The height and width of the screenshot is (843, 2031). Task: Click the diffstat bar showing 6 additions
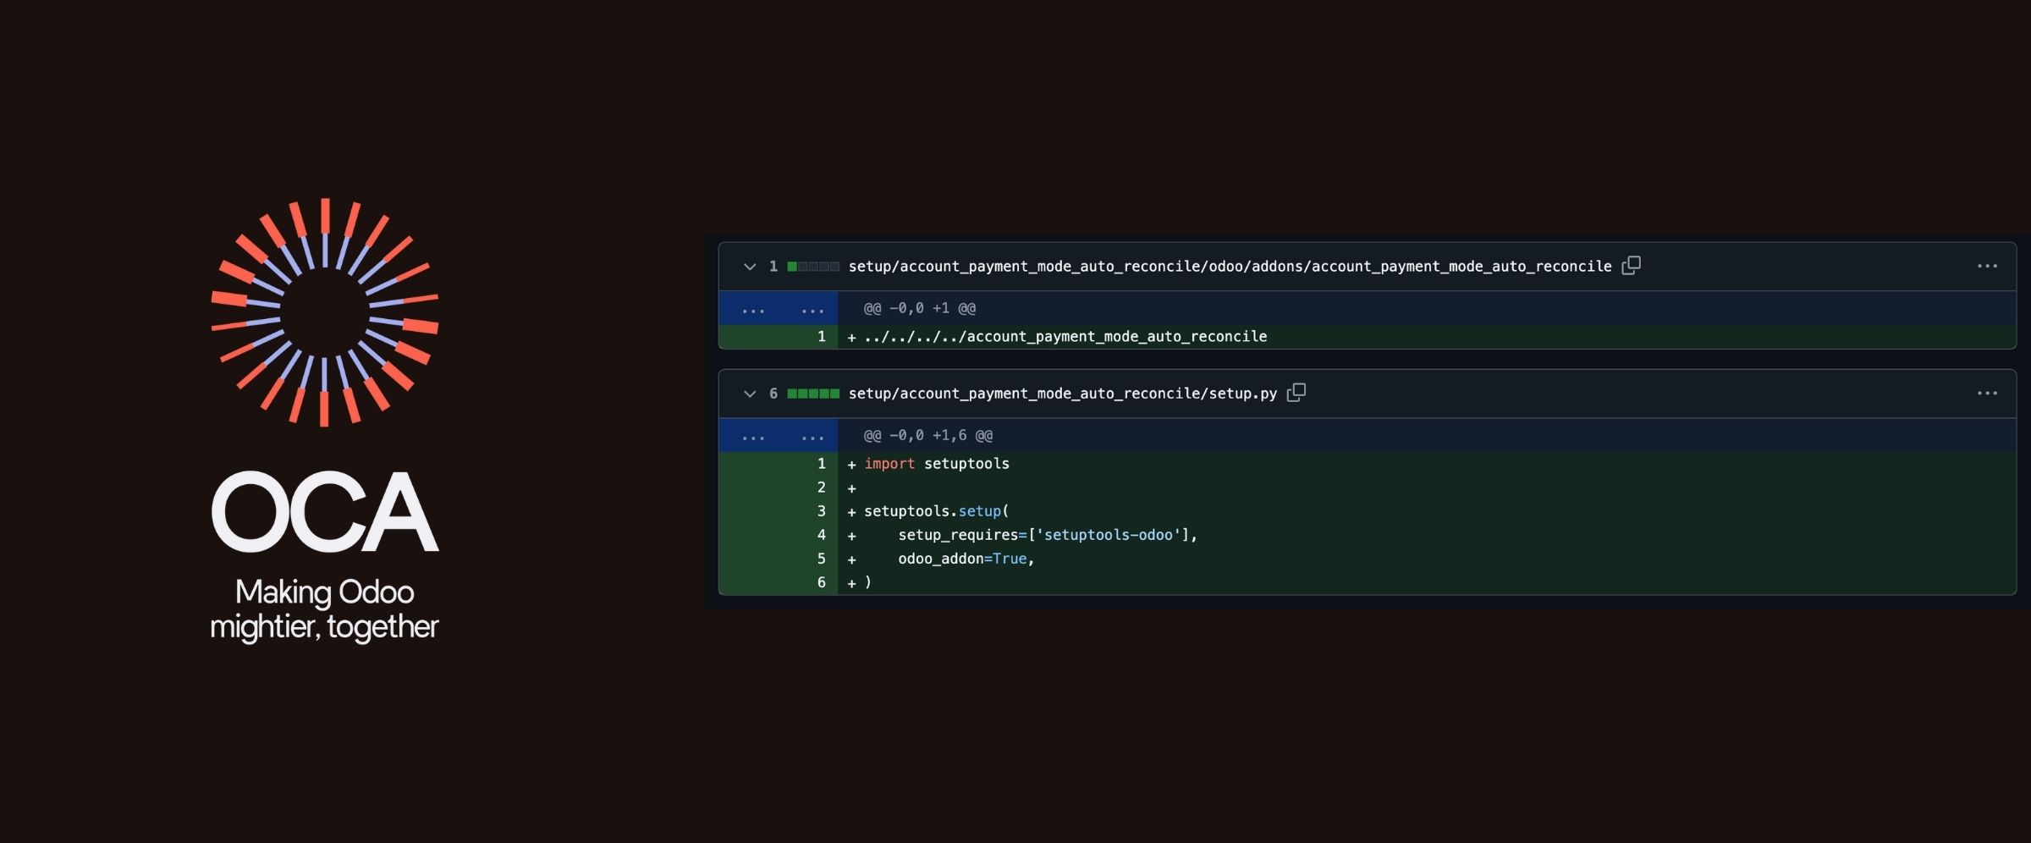click(813, 394)
